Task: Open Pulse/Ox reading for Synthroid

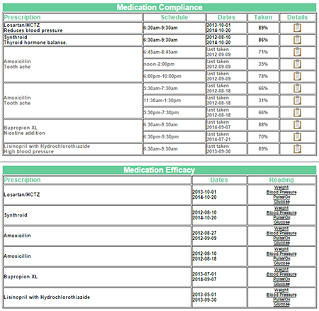Action: click(281, 217)
